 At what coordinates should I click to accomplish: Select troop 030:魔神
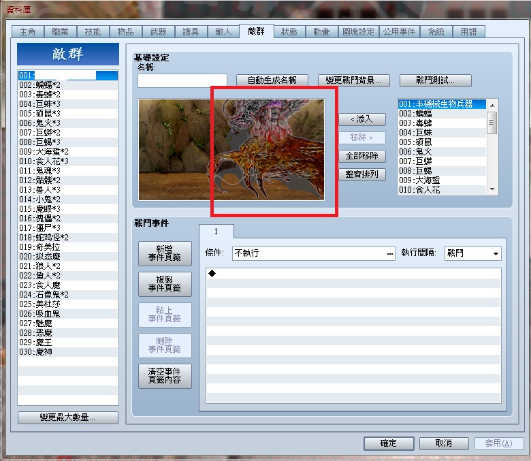68,352
